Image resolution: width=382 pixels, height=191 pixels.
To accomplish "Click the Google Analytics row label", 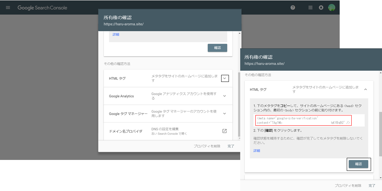I will (121, 96).
